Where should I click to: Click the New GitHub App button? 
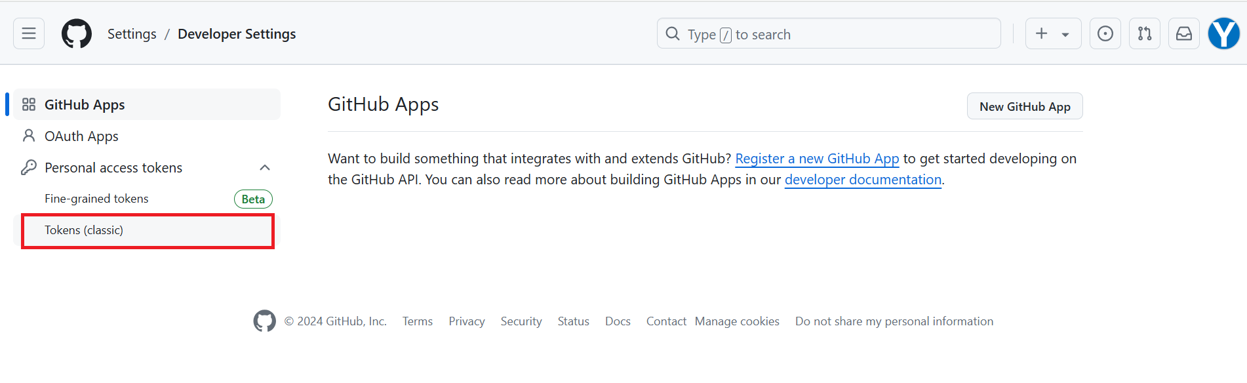coord(1024,106)
